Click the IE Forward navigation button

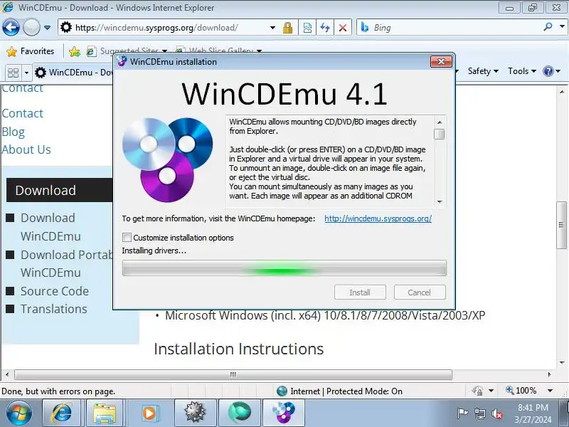click(x=31, y=27)
